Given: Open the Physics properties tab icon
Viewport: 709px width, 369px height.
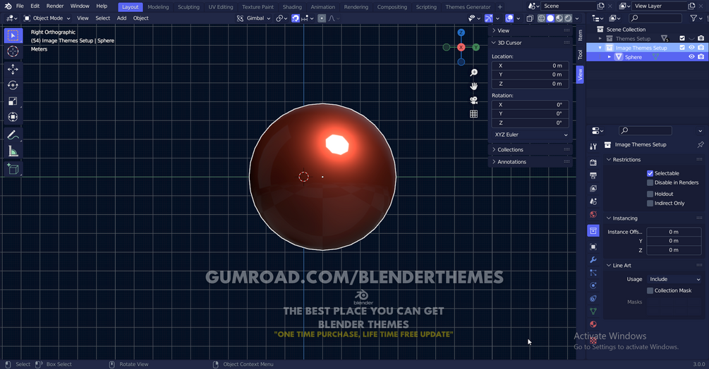Looking at the screenshot, I should coord(593,285).
